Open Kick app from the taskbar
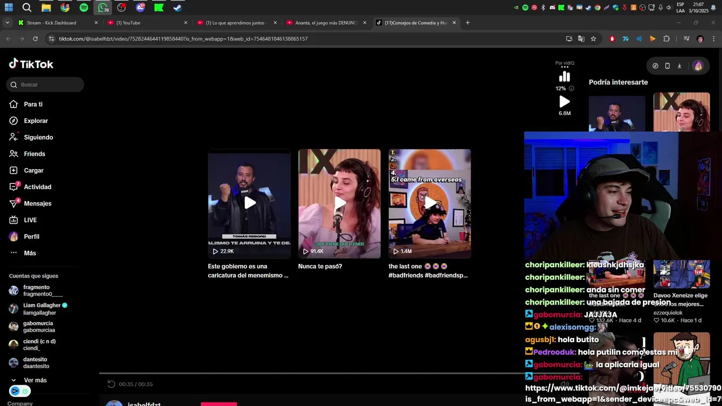722x406 pixels. 159,8
